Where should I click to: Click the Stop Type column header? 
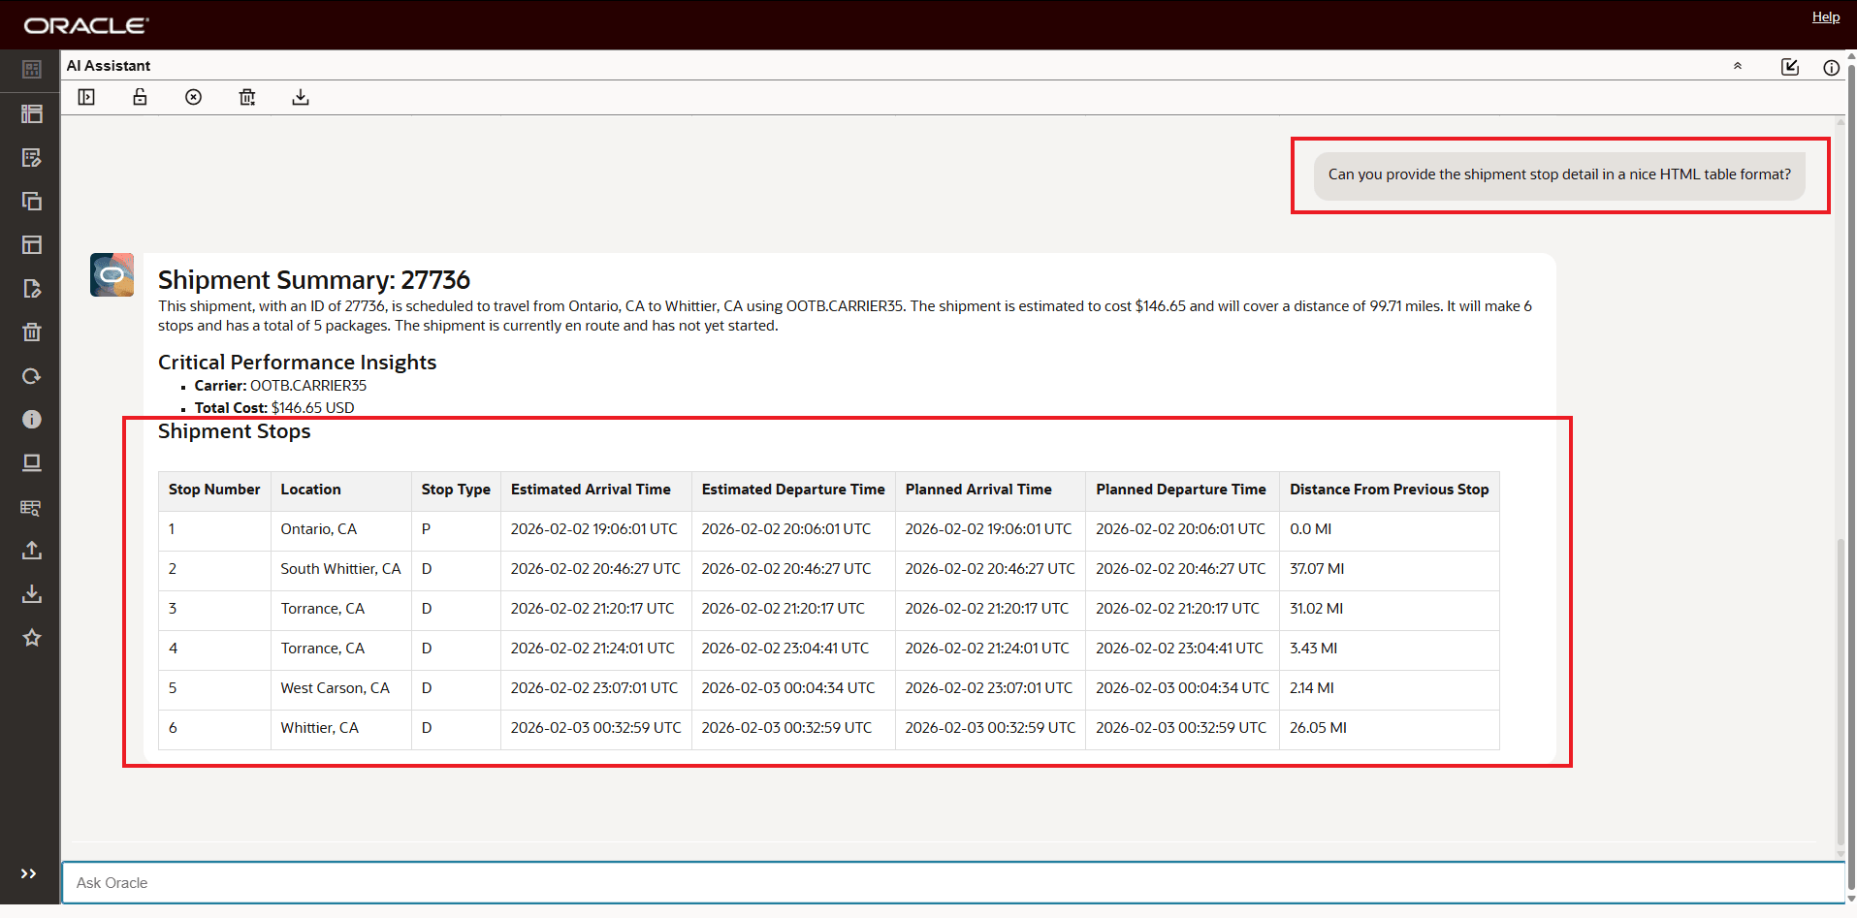click(x=456, y=490)
